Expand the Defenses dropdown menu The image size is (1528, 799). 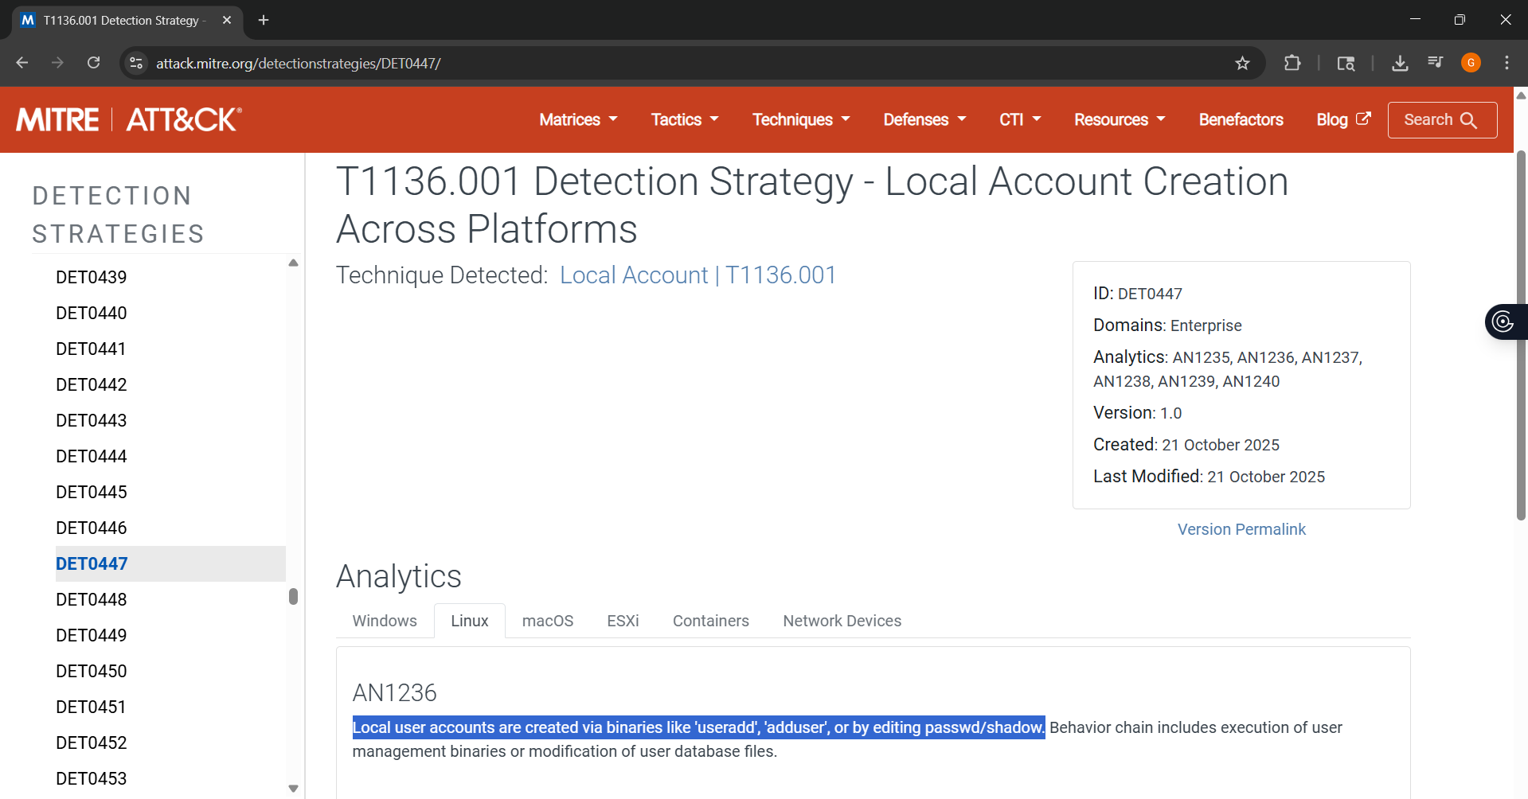coord(924,119)
